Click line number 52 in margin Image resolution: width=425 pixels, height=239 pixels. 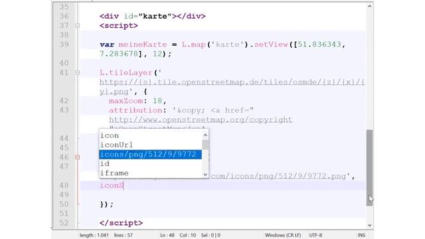[64, 223]
